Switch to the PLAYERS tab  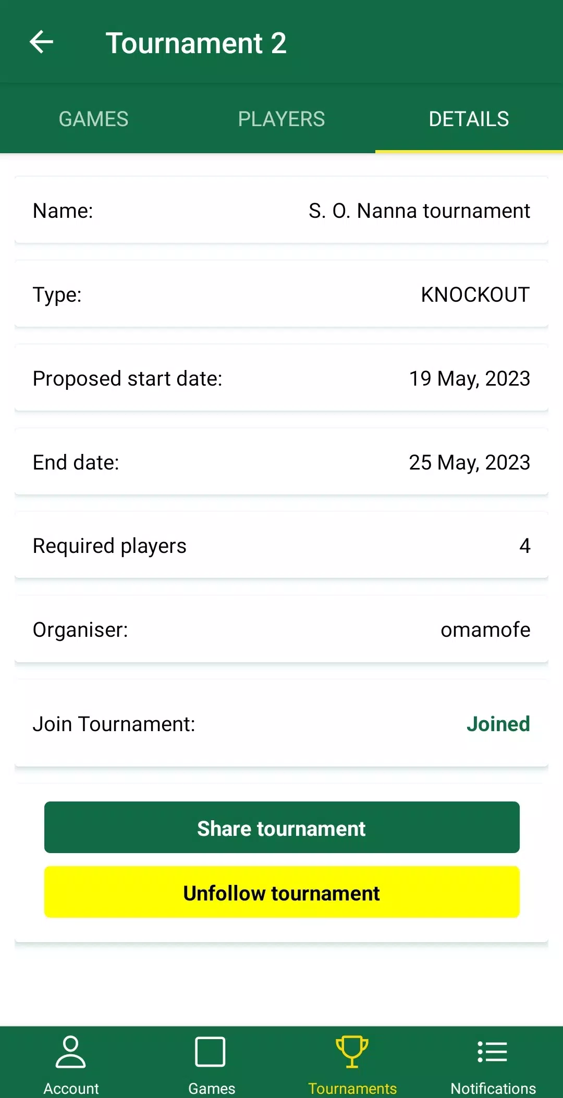pyautogui.click(x=281, y=119)
